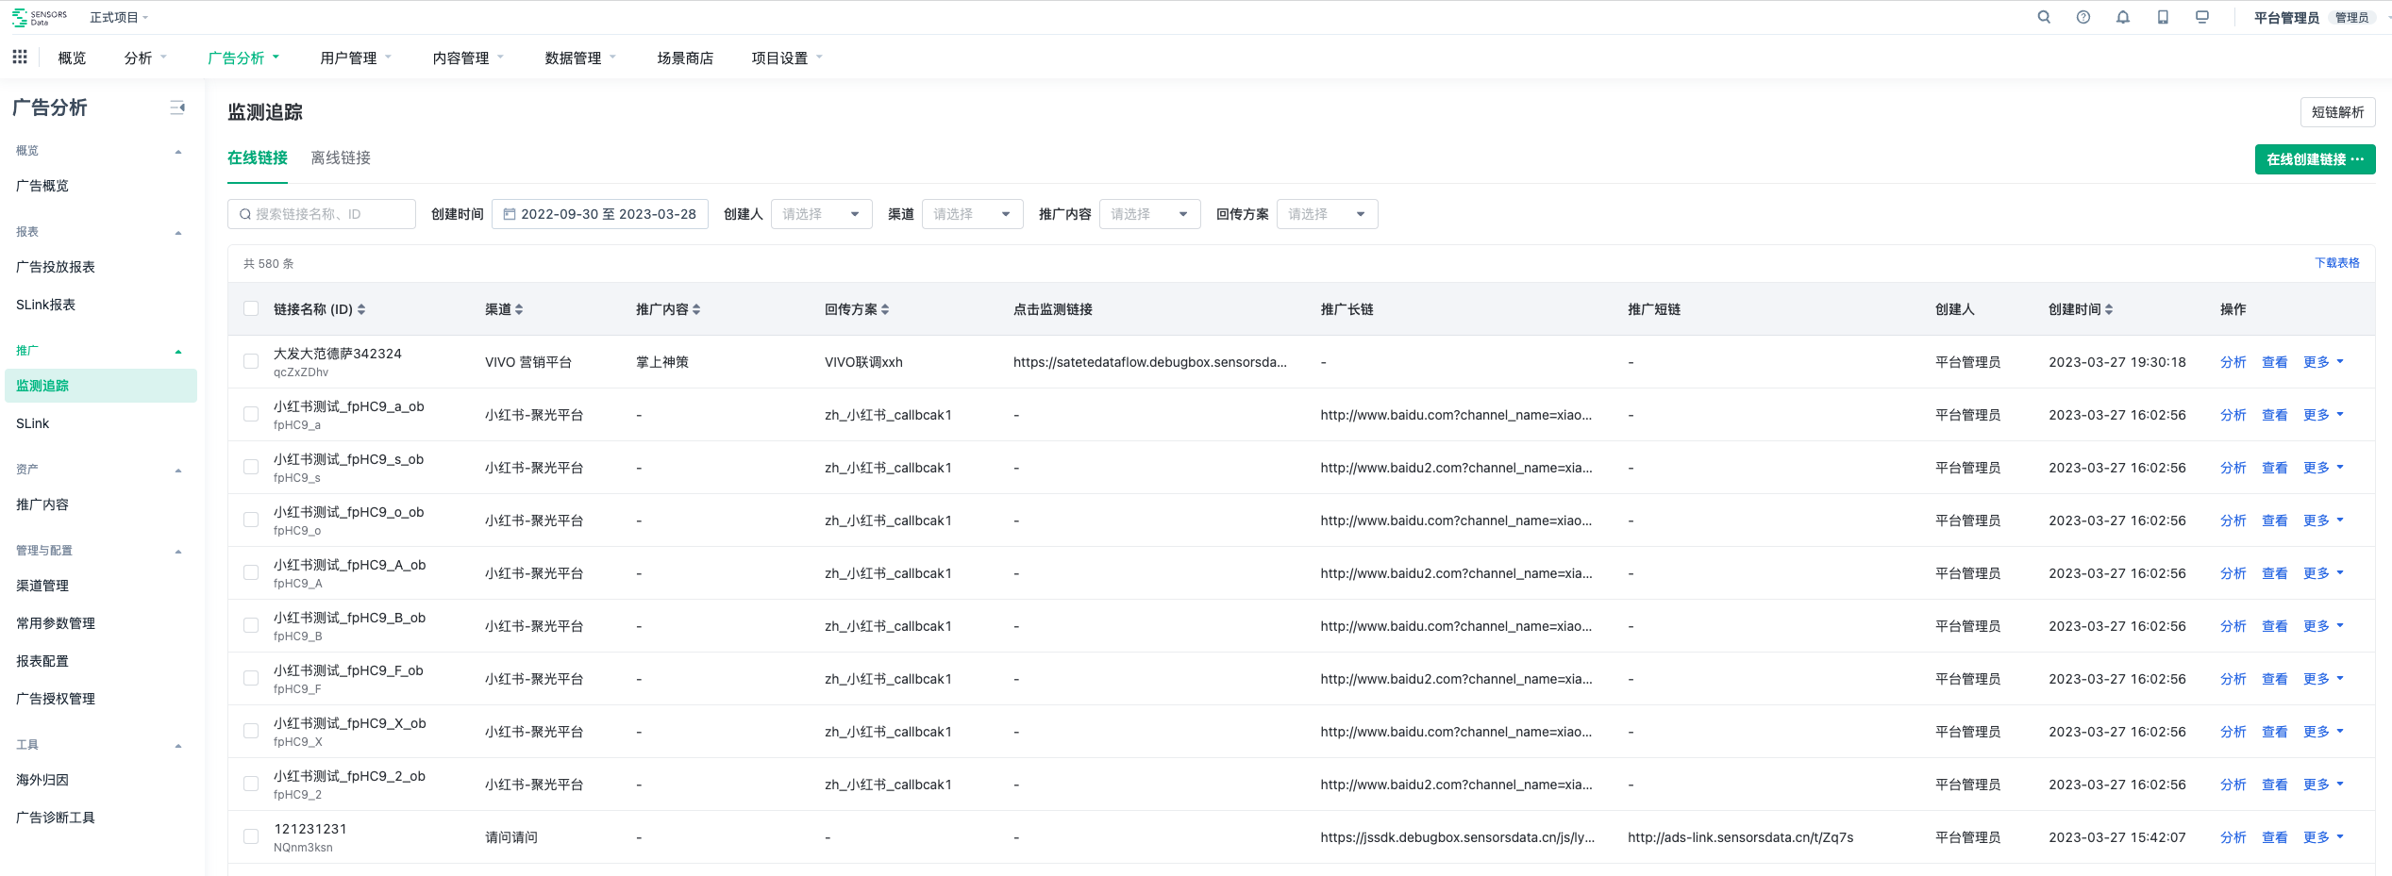This screenshot has height=876, width=2392.
Task: Click the mobile device icon in header
Action: [2163, 17]
